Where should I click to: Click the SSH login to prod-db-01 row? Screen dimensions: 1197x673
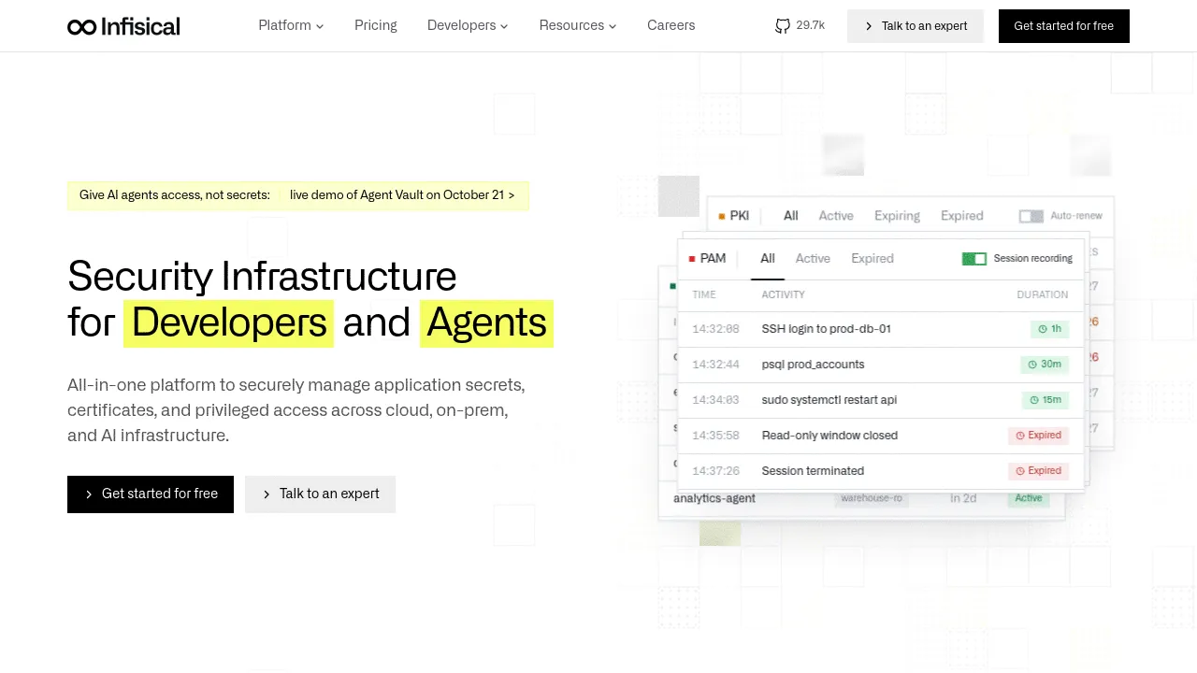click(880, 329)
